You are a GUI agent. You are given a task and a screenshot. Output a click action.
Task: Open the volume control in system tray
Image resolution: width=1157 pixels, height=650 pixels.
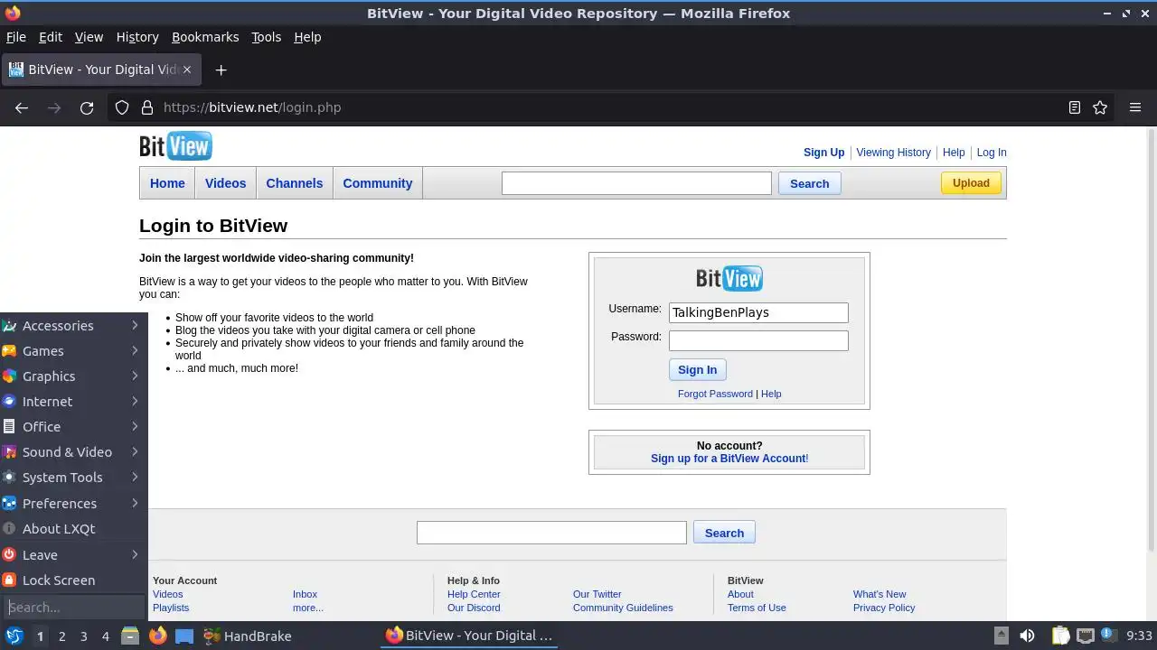click(x=1028, y=636)
